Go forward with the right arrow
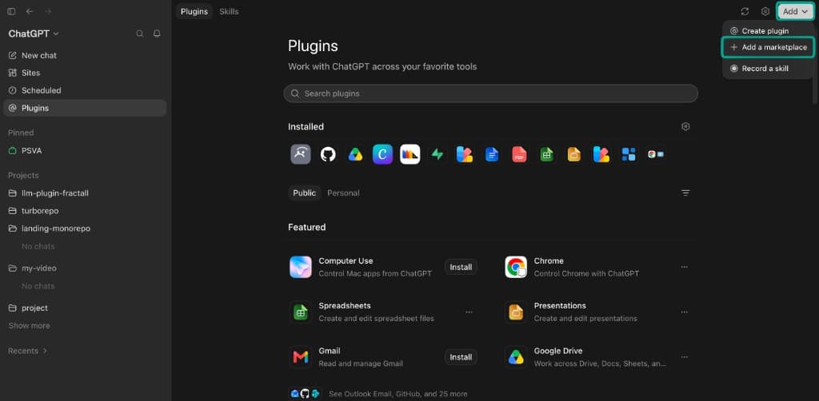The image size is (819, 401). (48, 11)
